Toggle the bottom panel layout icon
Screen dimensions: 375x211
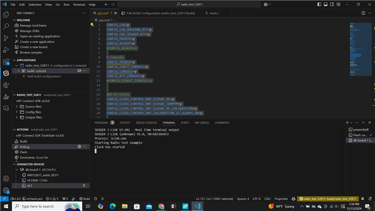pyautogui.click(x=326, y=4)
